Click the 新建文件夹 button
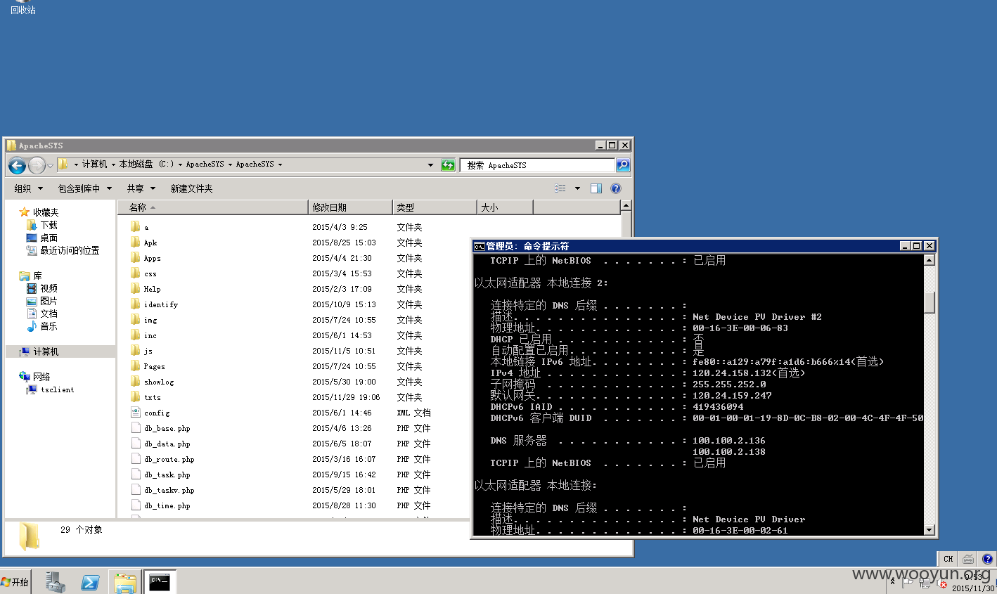The image size is (997, 594). click(x=191, y=188)
